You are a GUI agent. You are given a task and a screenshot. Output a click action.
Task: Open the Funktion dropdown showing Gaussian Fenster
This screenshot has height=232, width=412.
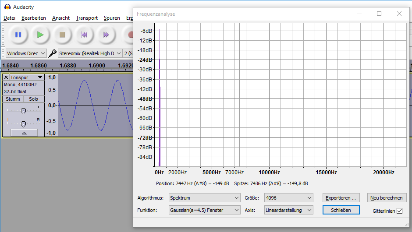coord(204,210)
